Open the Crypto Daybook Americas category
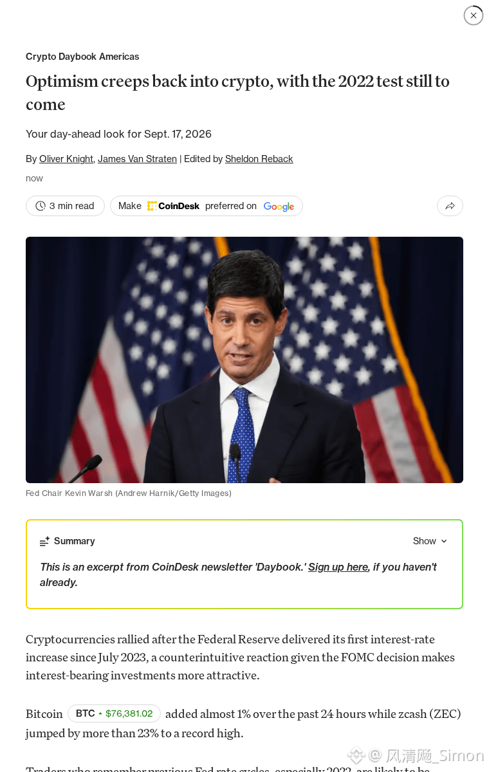The height and width of the screenshot is (772, 489). coord(82,57)
